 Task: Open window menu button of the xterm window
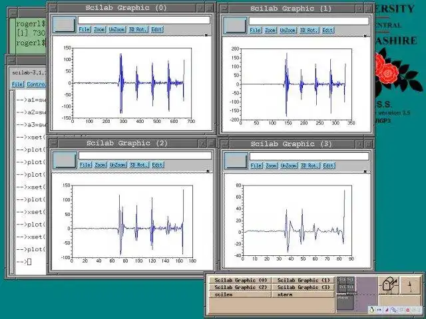[x=13, y=13]
